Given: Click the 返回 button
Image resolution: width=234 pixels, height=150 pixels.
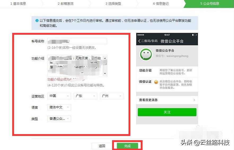Looking at the screenshot, I should point(102,146).
